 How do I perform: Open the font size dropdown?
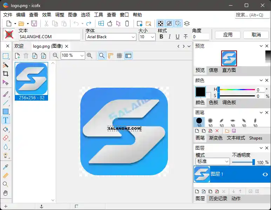(x=152, y=37)
